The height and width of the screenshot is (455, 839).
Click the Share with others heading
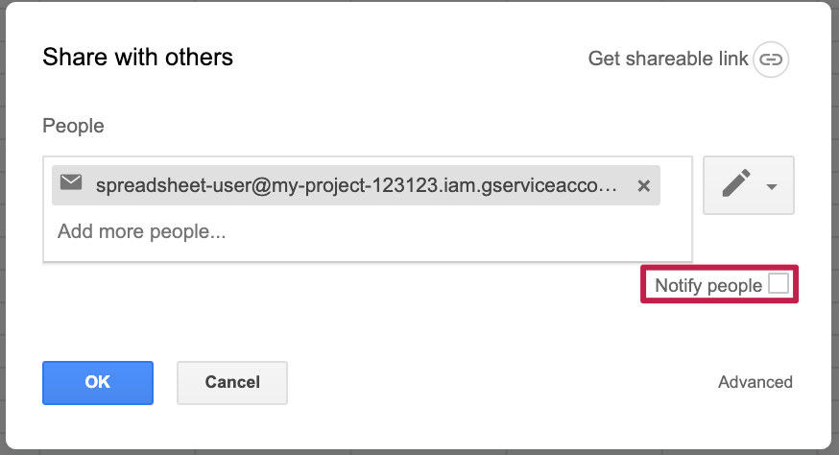(x=137, y=58)
